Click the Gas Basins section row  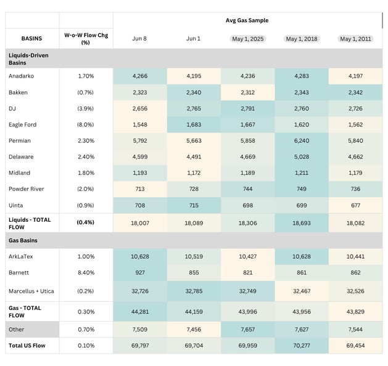click(x=194, y=240)
